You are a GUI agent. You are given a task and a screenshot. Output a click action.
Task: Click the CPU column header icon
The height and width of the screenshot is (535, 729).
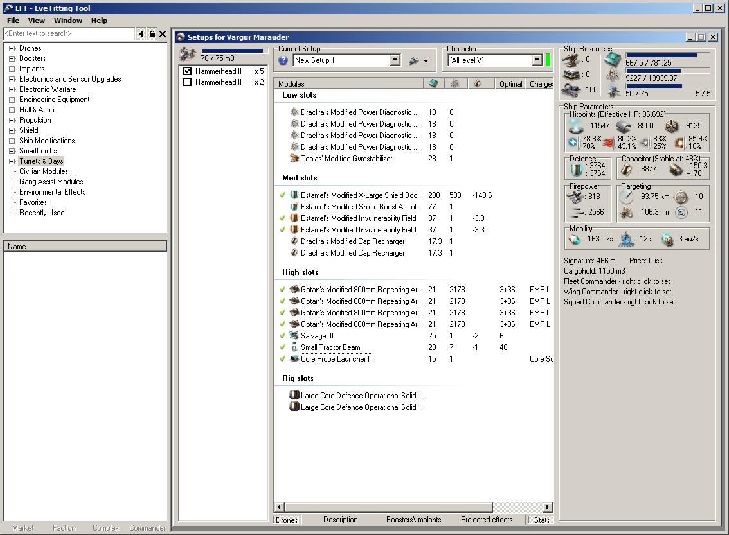click(x=433, y=83)
